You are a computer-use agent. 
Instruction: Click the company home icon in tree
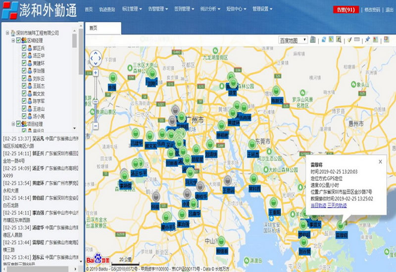13,33
